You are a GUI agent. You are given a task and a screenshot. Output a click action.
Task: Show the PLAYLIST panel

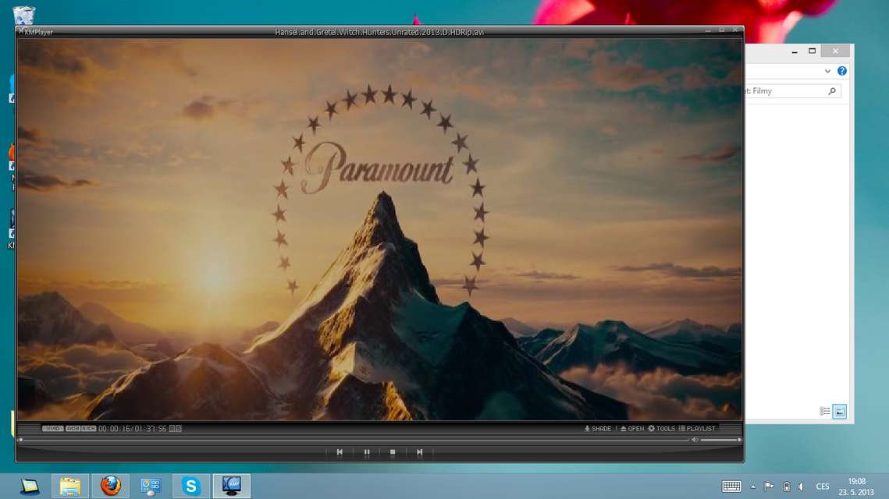(x=697, y=429)
